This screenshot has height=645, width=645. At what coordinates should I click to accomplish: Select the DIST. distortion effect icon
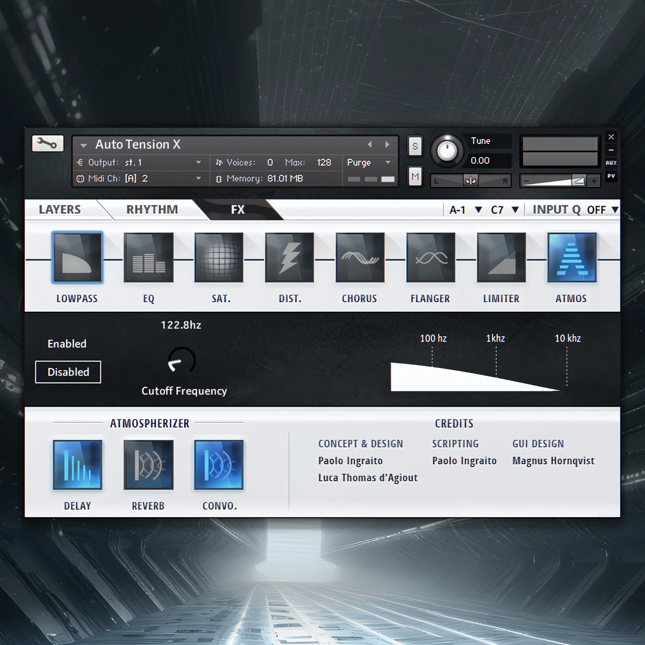[x=290, y=257]
